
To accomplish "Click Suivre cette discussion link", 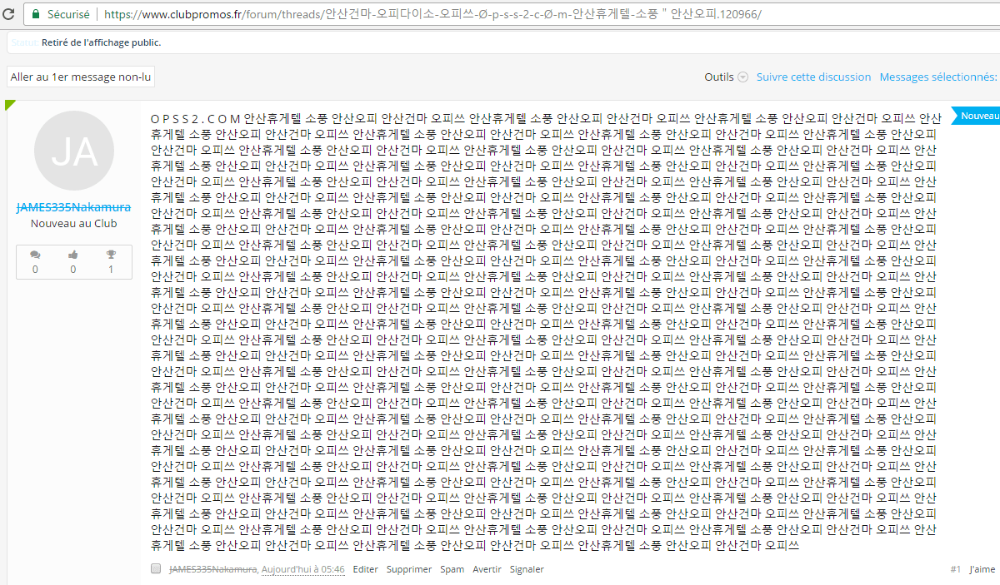I will tap(813, 77).
